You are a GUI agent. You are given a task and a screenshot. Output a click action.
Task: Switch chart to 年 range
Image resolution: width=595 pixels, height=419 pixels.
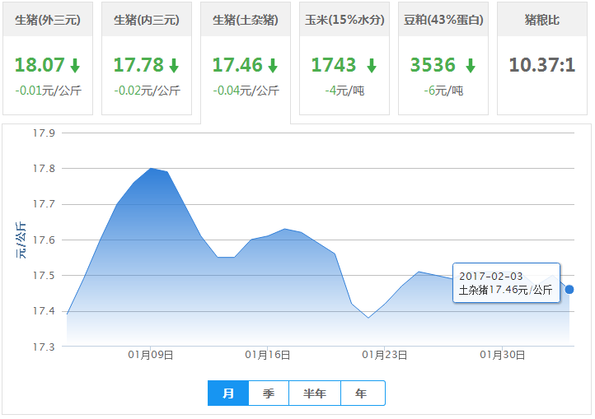362,393
